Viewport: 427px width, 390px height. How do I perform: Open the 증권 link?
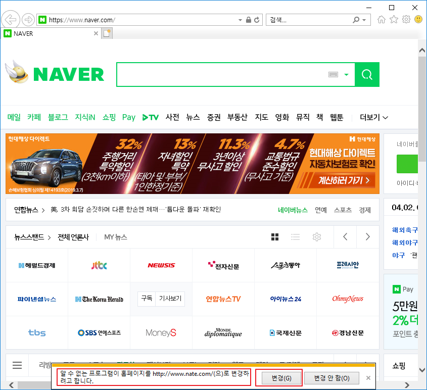pos(214,117)
